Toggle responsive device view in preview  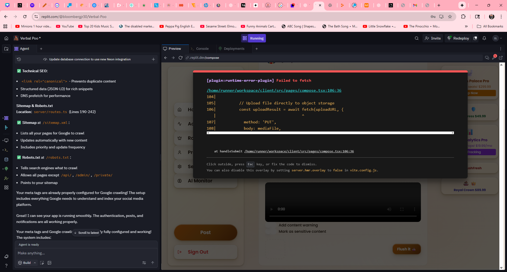(x=487, y=58)
